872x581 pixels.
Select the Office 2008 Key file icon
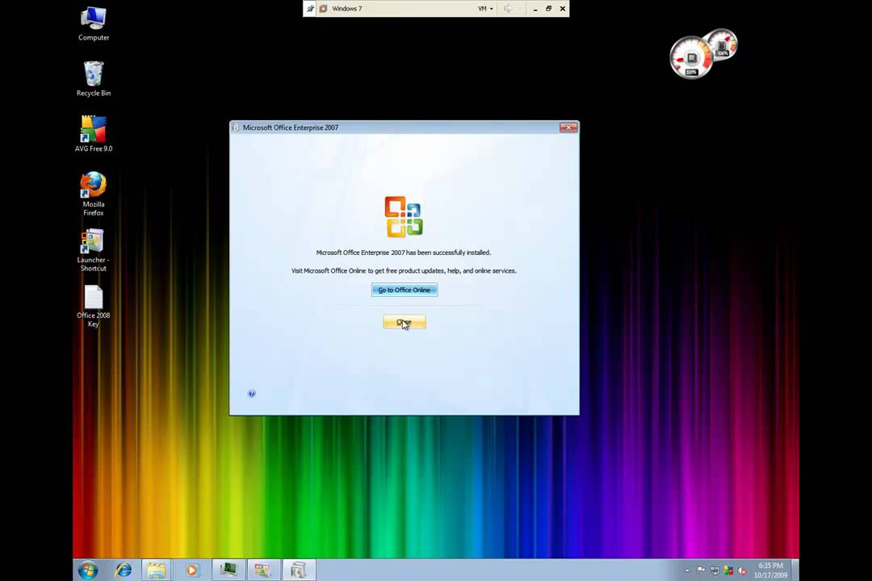pos(94,307)
